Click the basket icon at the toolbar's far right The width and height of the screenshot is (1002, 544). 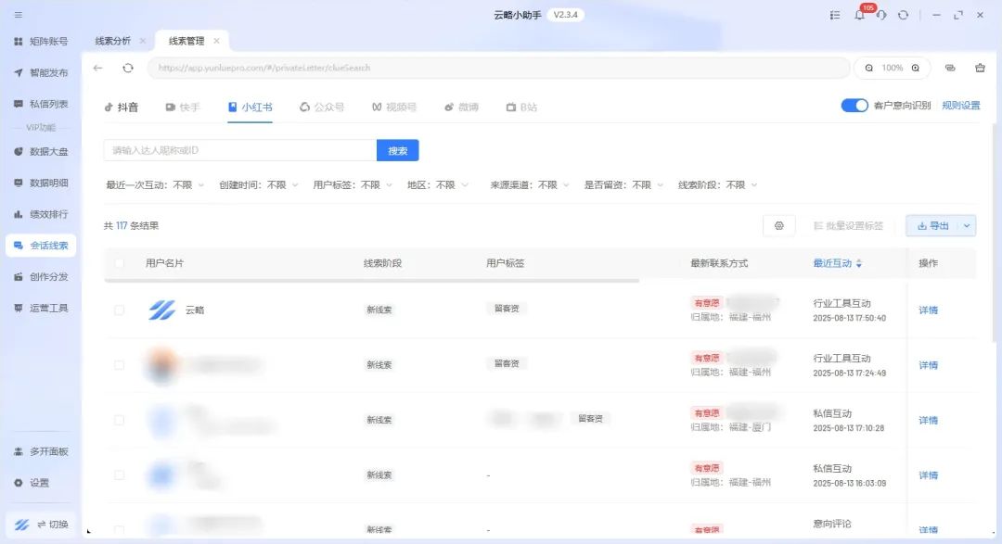[x=980, y=68]
